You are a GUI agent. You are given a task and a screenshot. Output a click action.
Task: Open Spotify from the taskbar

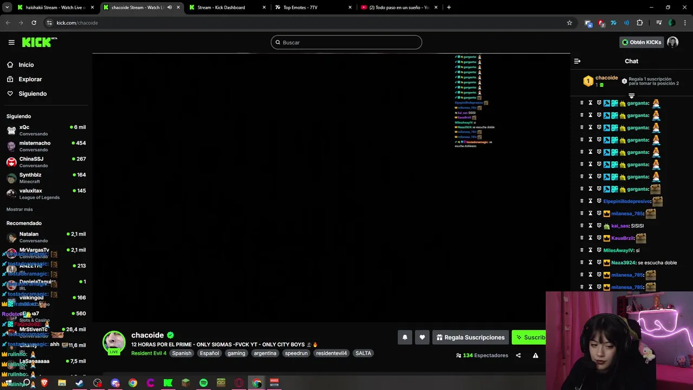(204, 383)
